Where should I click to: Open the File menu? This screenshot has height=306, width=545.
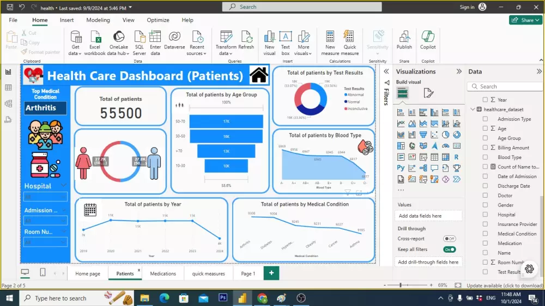13,20
